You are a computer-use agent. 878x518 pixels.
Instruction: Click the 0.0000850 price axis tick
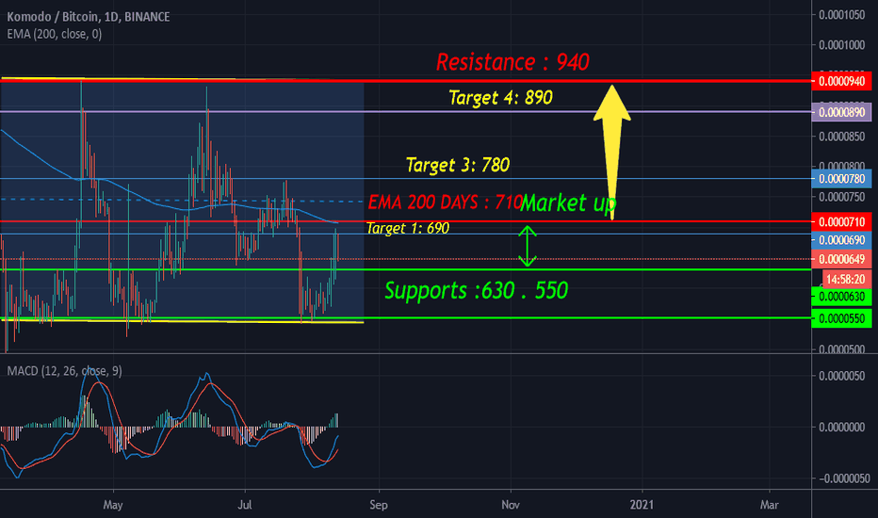[x=842, y=137]
